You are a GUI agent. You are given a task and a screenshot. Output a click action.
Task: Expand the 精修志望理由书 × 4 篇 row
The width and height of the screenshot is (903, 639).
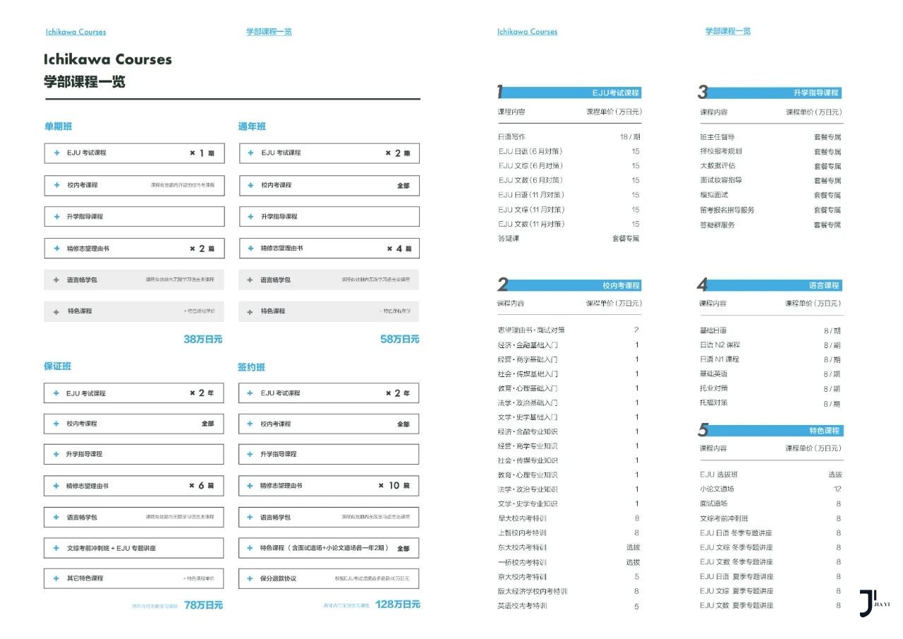329,249
